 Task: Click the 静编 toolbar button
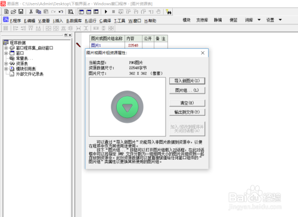point(218,20)
